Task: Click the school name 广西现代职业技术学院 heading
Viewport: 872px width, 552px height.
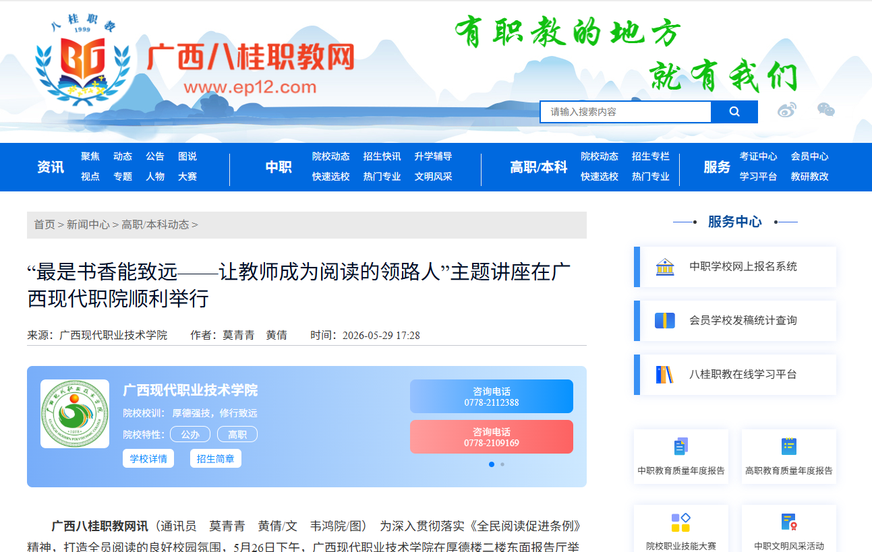Action: [190, 390]
